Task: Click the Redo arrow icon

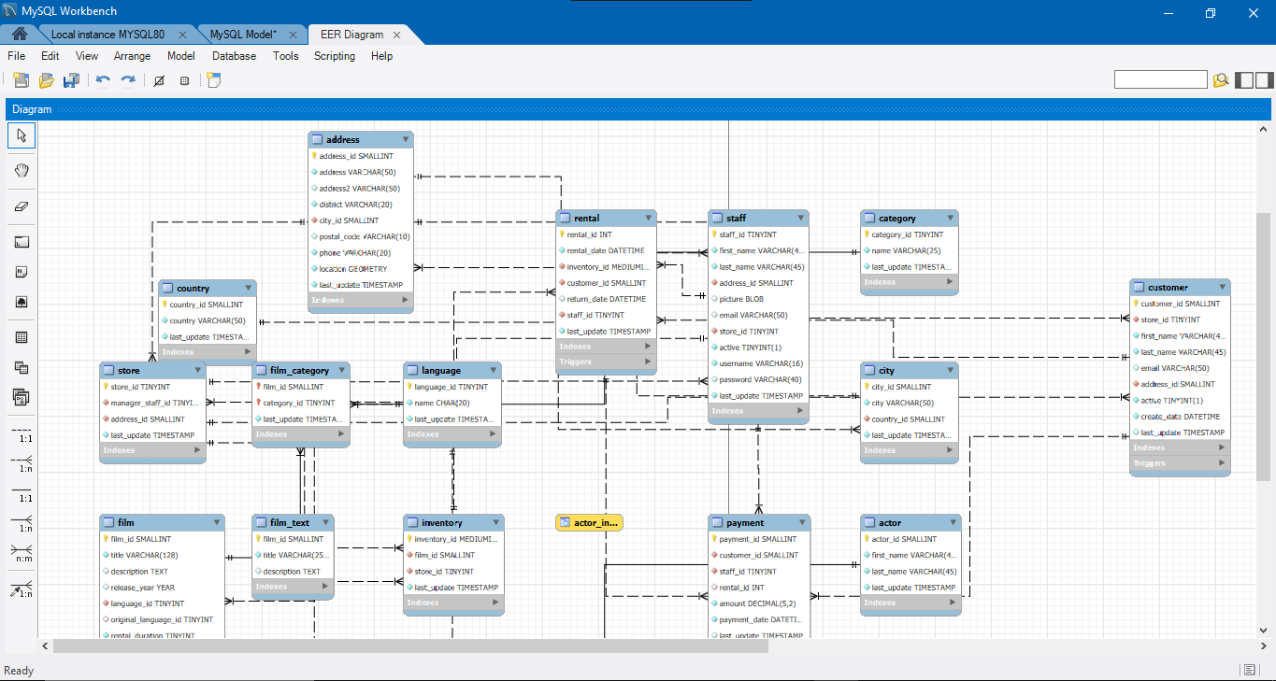Action: [128, 80]
